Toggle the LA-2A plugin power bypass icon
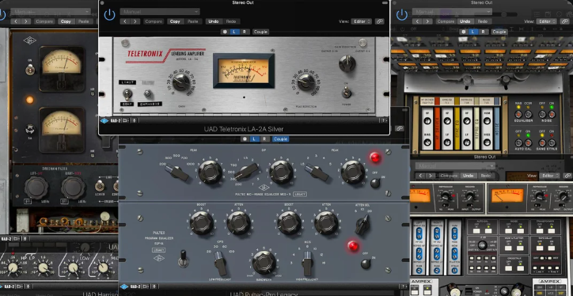The height and width of the screenshot is (296, 573). tap(109, 14)
